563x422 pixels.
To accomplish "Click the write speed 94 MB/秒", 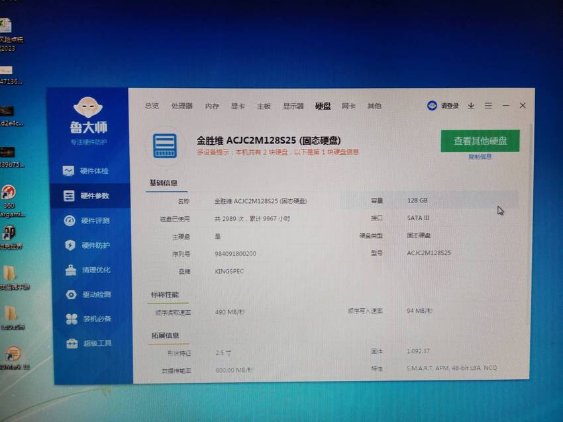I will 419,311.
